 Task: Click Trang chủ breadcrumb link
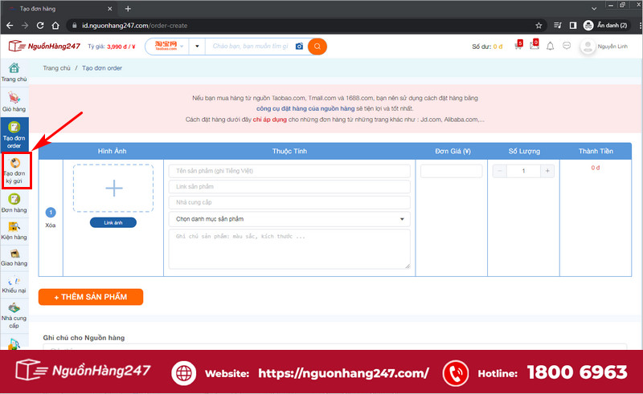[56, 68]
